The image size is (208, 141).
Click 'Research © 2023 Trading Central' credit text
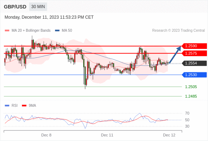point(178,31)
